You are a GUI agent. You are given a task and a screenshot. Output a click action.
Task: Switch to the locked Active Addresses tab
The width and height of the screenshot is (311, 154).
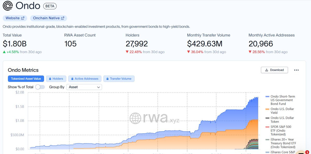tap(85, 79)
